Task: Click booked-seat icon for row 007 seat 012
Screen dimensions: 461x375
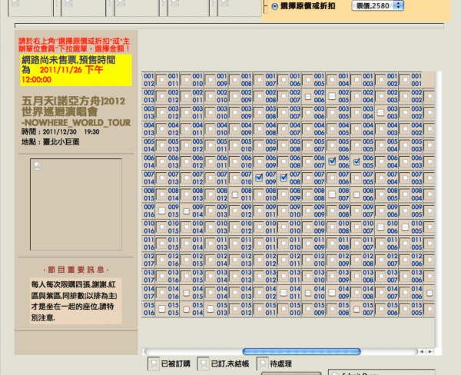Action: (x=186, y=178)
